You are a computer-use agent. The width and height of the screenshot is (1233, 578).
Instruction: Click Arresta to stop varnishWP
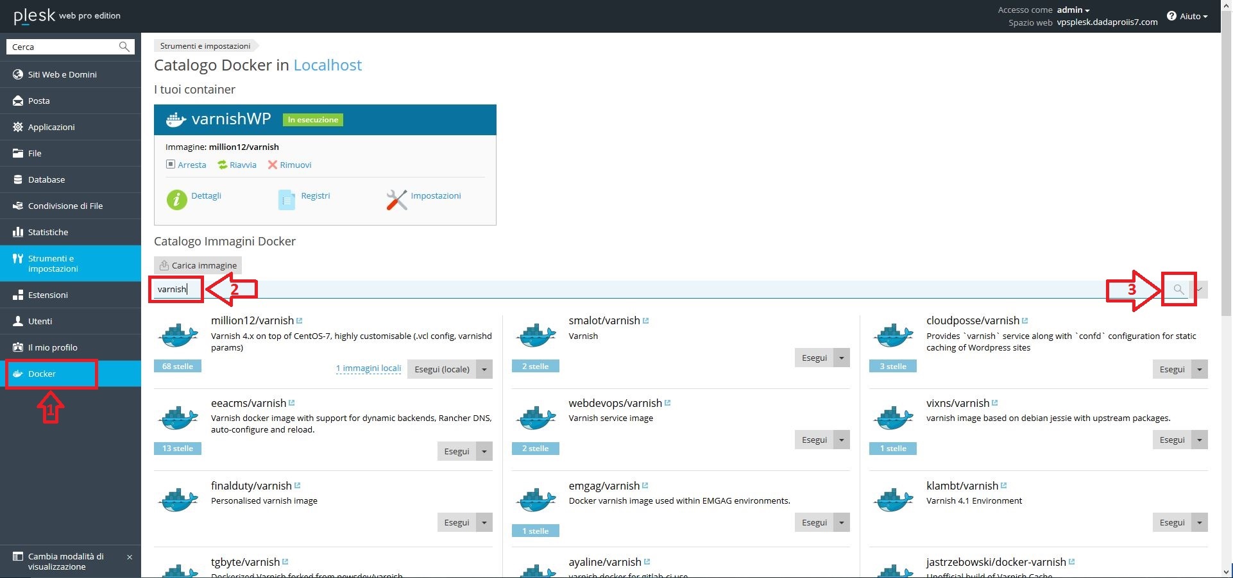coord(186,165)
